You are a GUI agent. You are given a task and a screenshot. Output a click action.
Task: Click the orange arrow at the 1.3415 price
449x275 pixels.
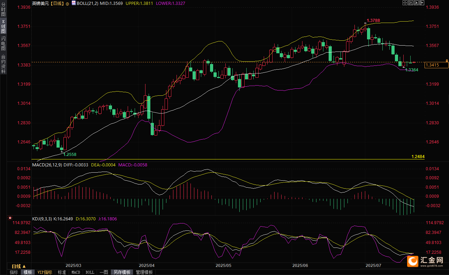pyautogui.click(x=447, y=61)
